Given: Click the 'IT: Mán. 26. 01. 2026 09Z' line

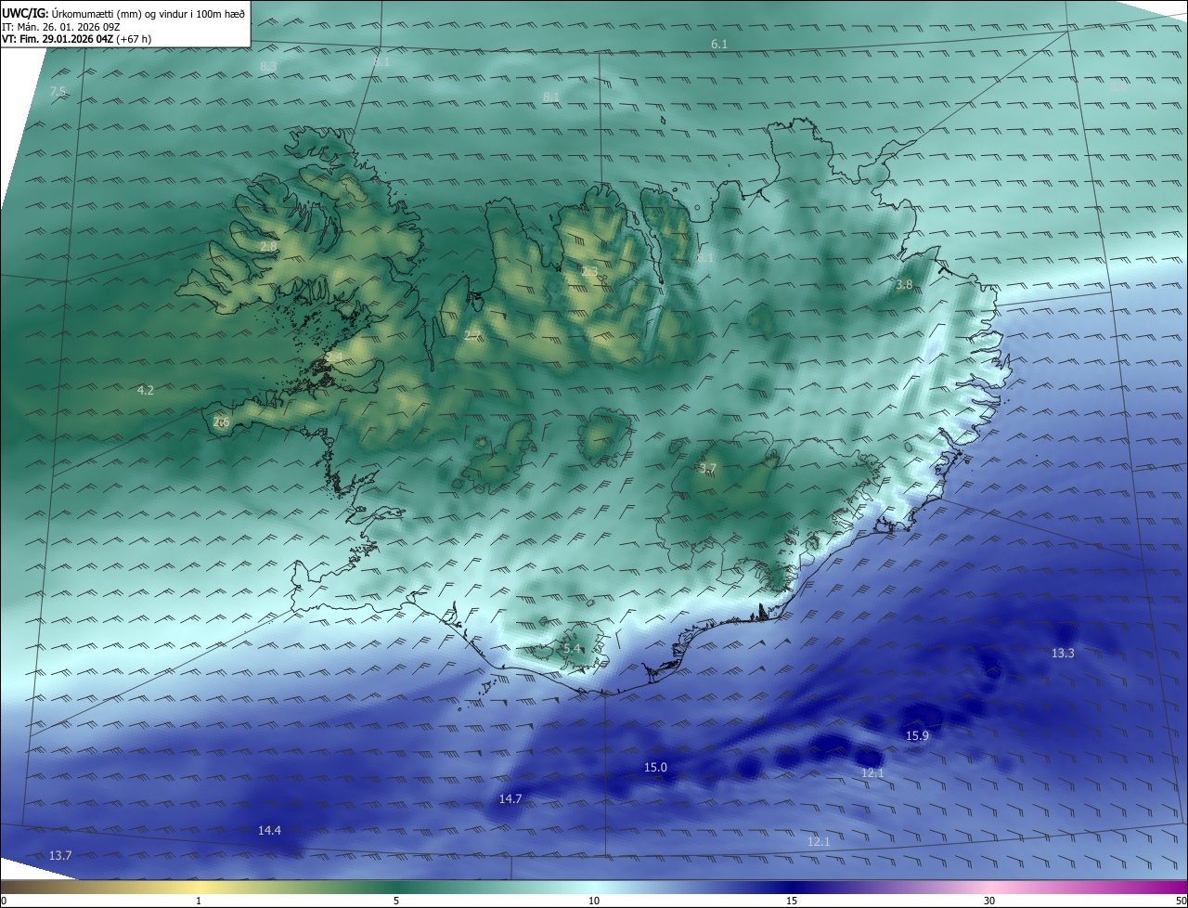Looking at the screenshot, I should pyautogui.click(x=62, y=26).
